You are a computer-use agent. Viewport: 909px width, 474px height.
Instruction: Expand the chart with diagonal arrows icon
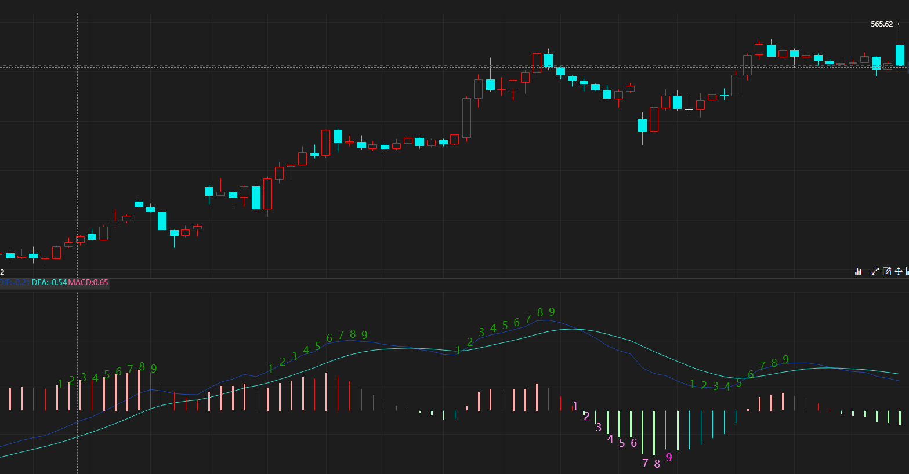tap(875, 271)
